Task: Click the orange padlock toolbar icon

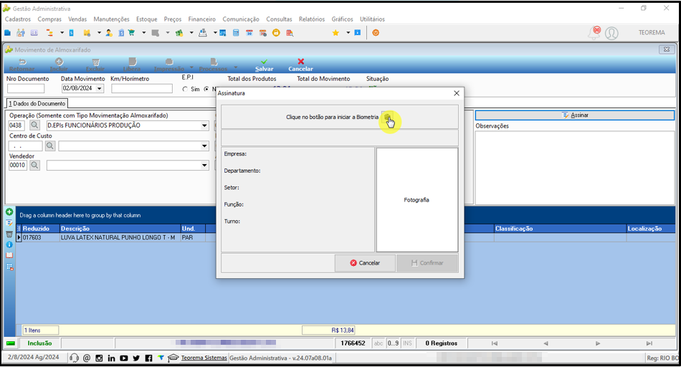Action: coord(276,33)
